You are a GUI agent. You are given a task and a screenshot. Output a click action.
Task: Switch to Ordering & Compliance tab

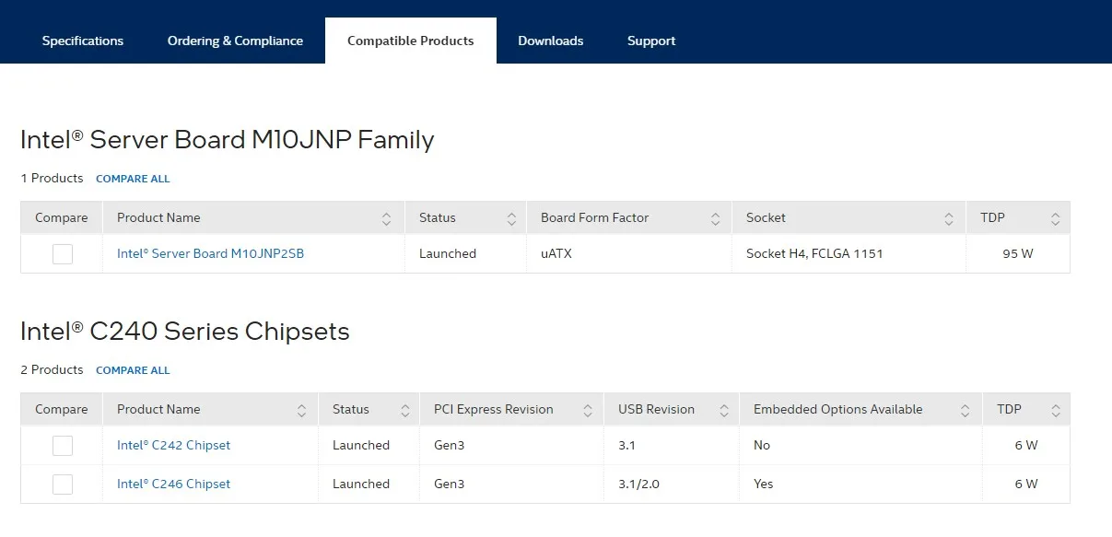pyautogui.click(x=235, y=41)
